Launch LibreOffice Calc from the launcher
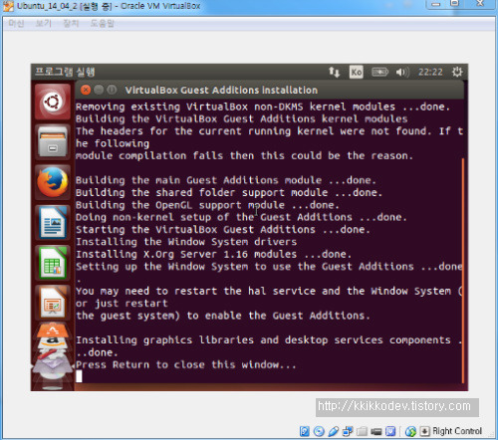Screen dimensions: 498x440 click(53, 263)
